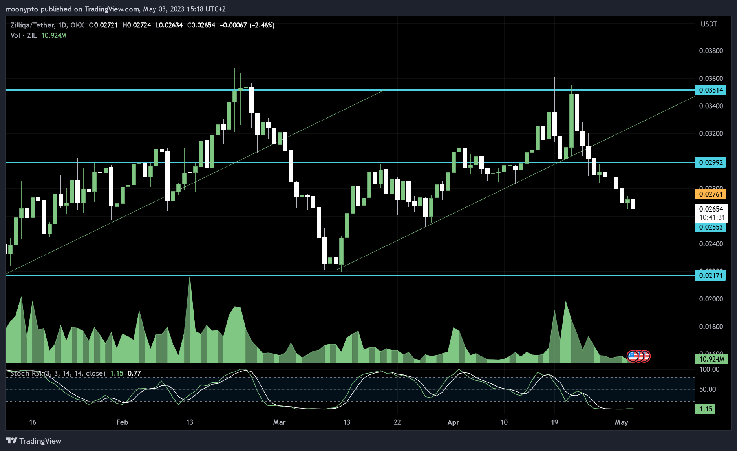Click the orange 0.02761 price label
The width and height of the screenshot is (737, 451).
click(710, 194)
